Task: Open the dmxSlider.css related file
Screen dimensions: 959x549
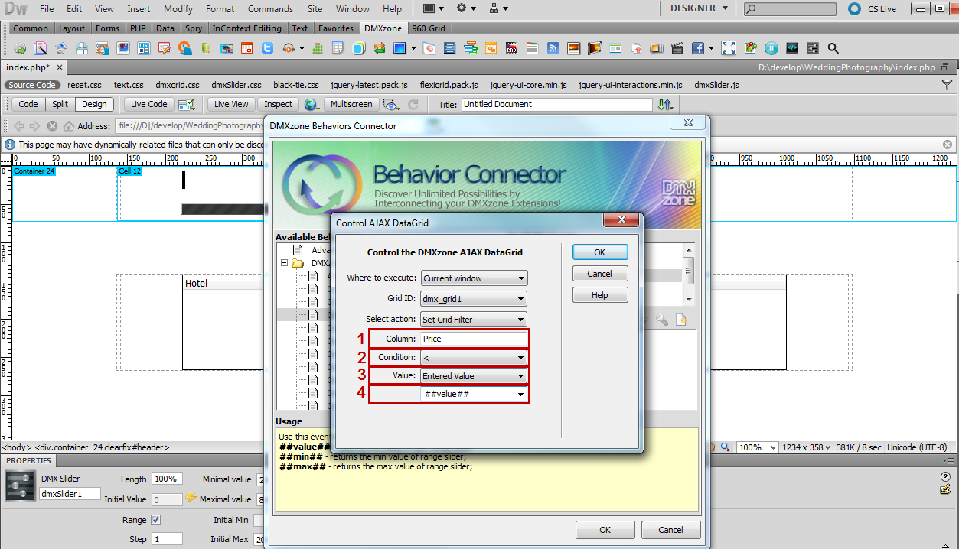Action: (x=236, y=85)
